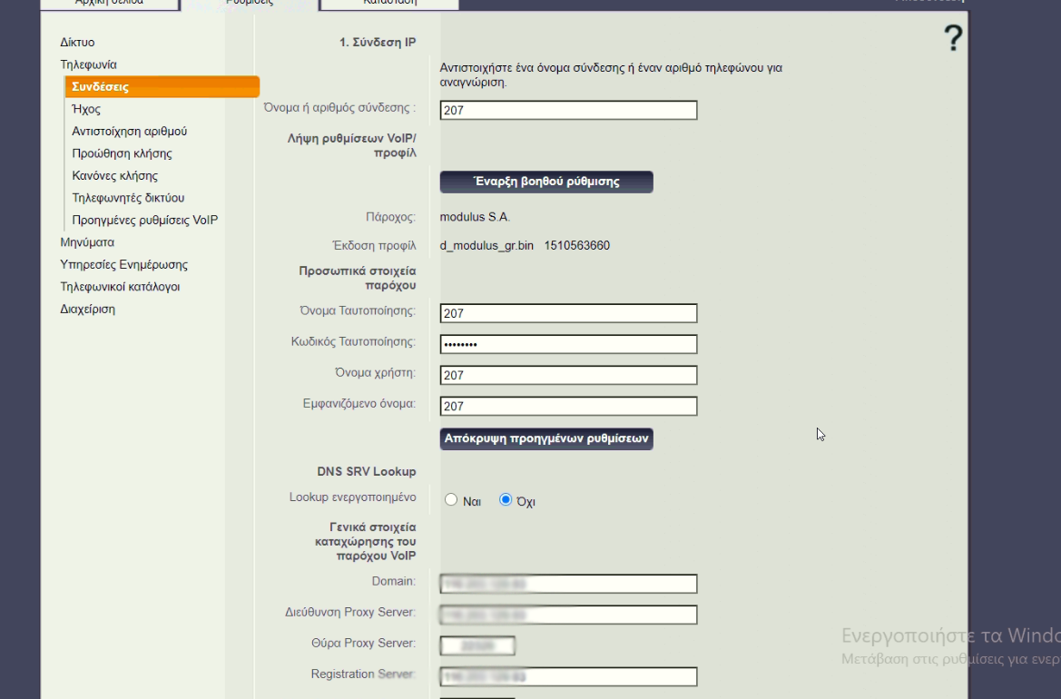Click the question mark help icon

[x=952, y=39]
